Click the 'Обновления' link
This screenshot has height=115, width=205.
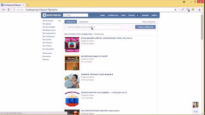point(99,34)
